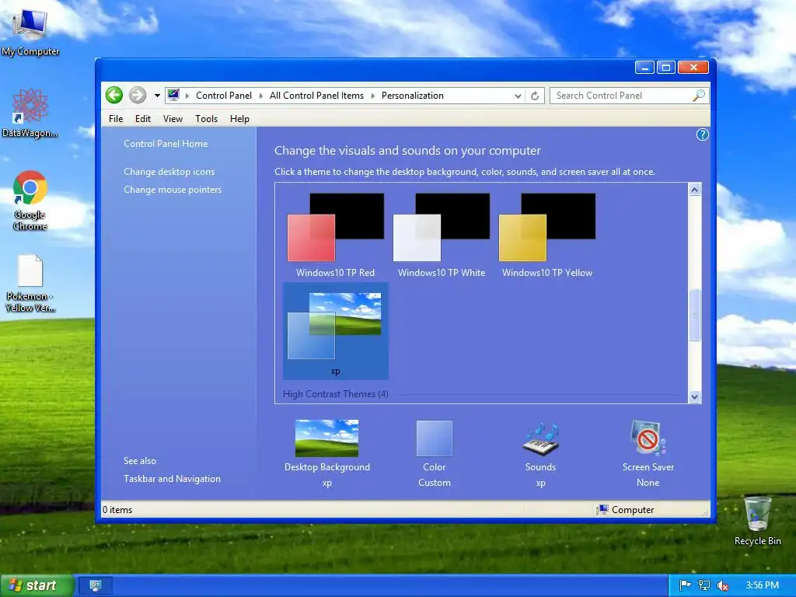The height and width of the screenshot is (597, 796).
Task: Open Control Panel Home link
Action: coord(166,144)
